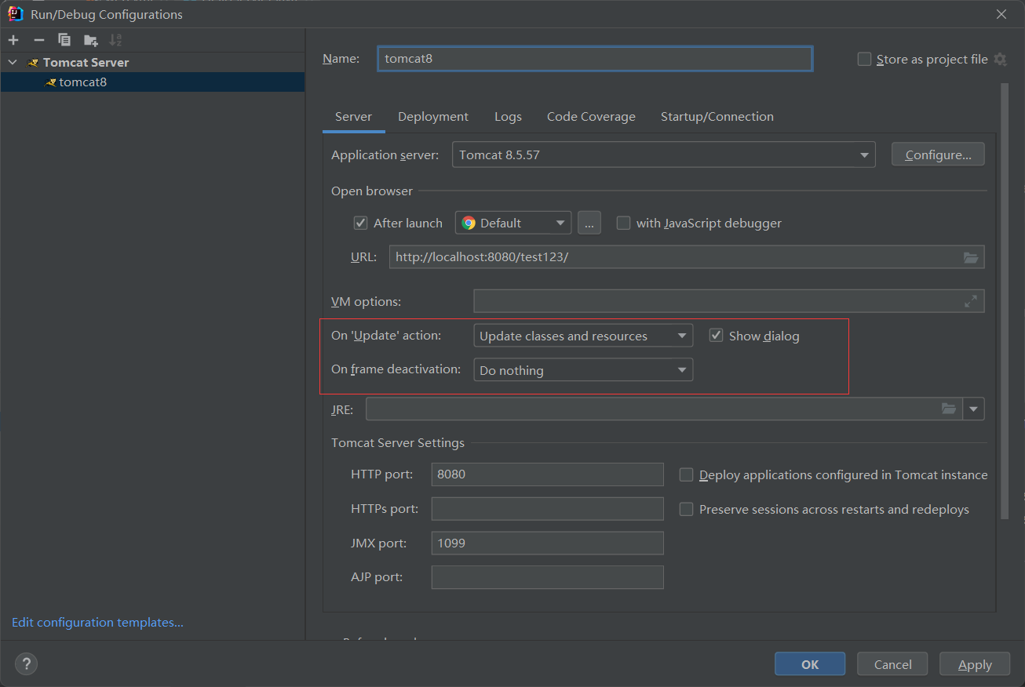Click the HTTP port field
The height and width of the screenshot is (687, 1025).
coord(547,474)
